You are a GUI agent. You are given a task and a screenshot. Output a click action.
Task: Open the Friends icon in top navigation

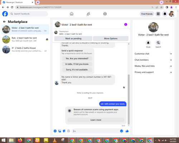[x=88, y=14]
